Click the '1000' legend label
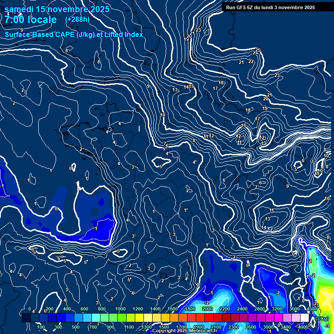This screenshot has height=334, width=334. [x=120, y=309]
